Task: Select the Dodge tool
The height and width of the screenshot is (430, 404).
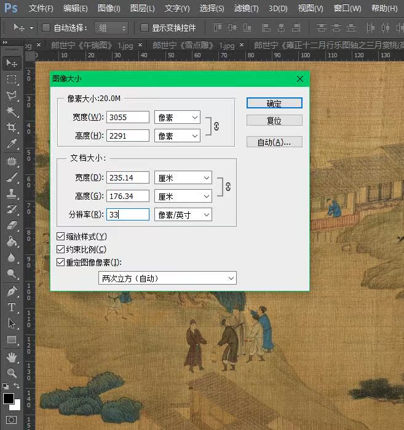Action: [x=12, y=274]
